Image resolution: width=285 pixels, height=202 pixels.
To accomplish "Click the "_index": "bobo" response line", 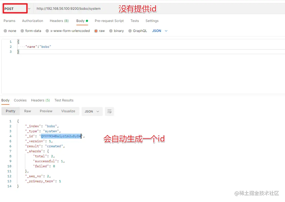I will 42,126.
